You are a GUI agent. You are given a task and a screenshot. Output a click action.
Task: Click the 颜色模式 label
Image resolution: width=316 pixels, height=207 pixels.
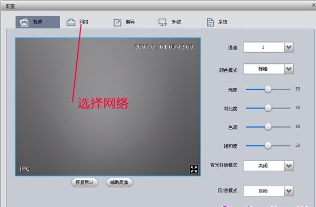pos(228,70)
